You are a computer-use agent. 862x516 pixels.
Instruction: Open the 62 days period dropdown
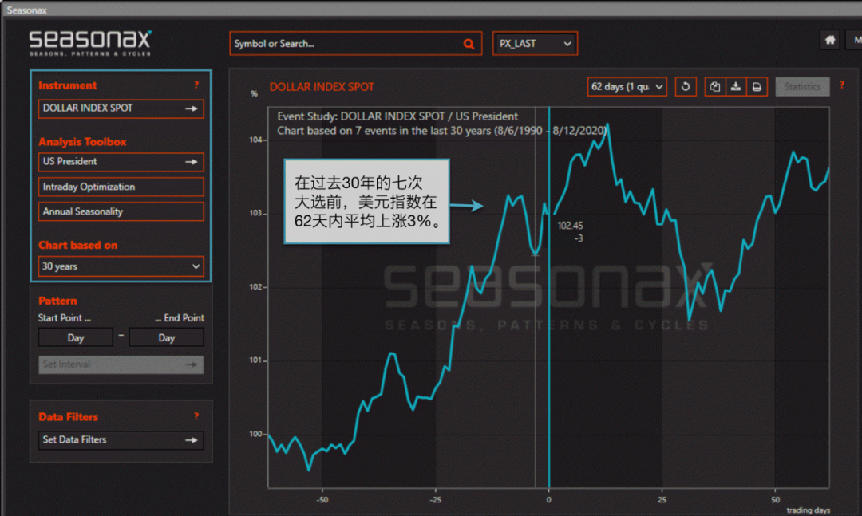pyautogui.click(x=627, y=87)
